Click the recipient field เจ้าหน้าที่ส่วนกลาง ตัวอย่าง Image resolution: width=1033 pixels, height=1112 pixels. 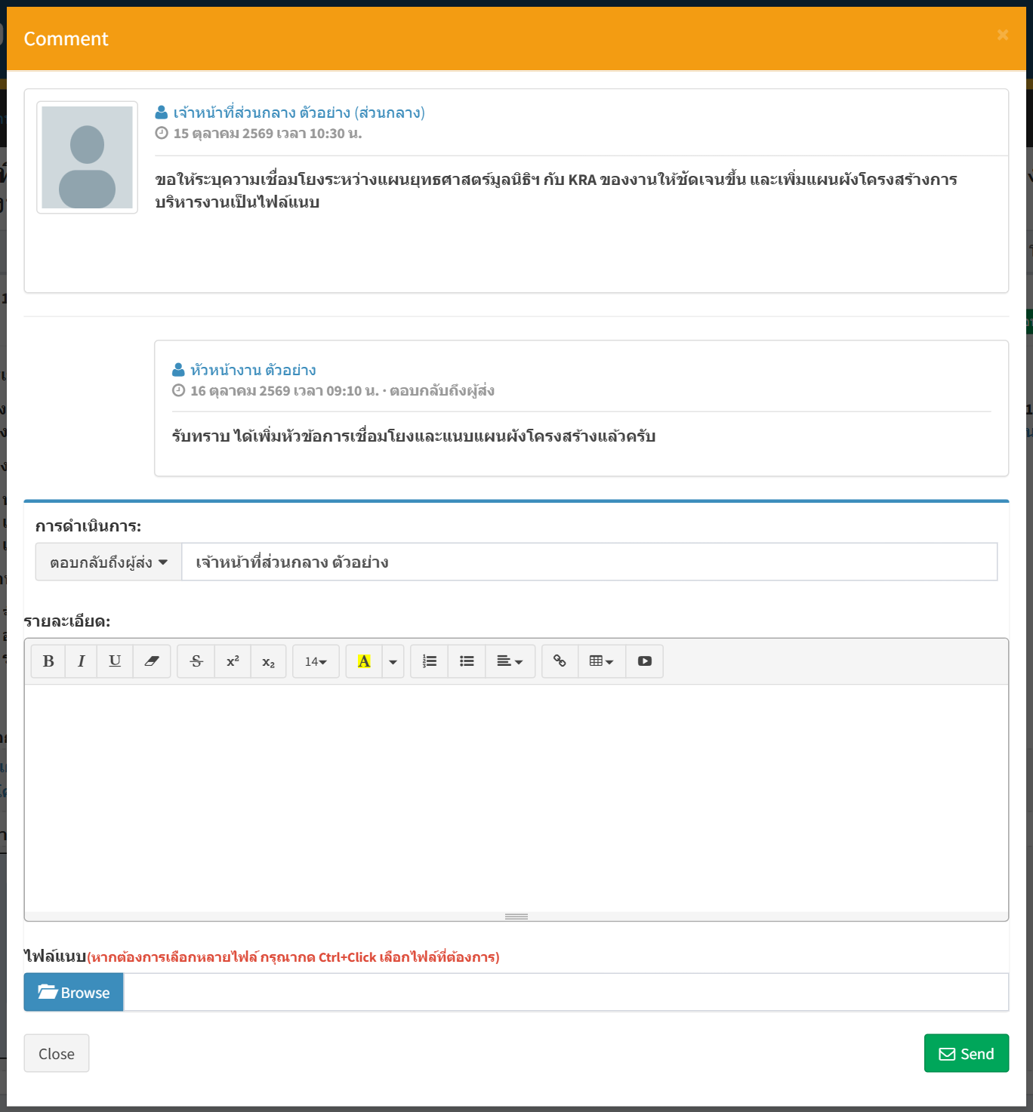point(590,562)
